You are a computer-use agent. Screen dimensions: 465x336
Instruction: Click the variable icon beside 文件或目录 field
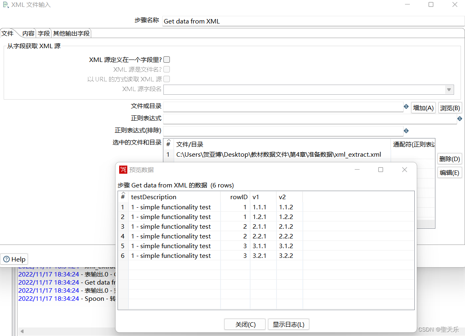(x=406, y=106)
